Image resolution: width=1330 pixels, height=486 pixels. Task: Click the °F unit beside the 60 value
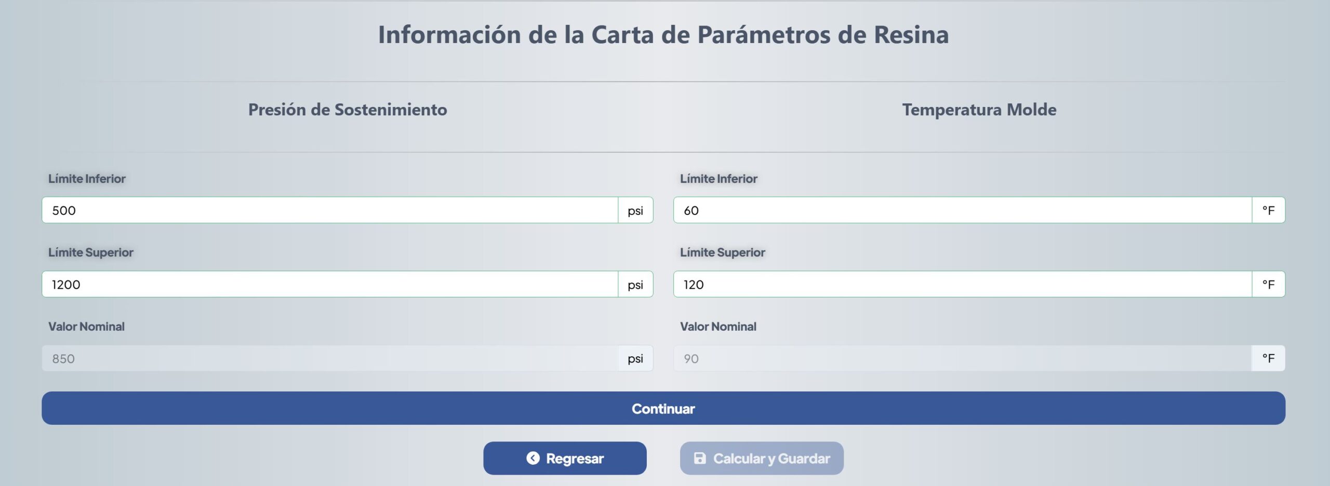(1268, 210)
